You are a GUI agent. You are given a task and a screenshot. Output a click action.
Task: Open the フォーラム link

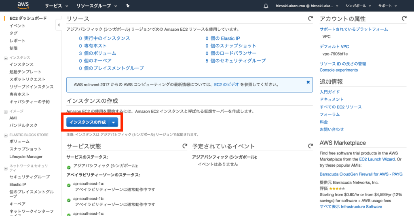[x=330, y=114]
